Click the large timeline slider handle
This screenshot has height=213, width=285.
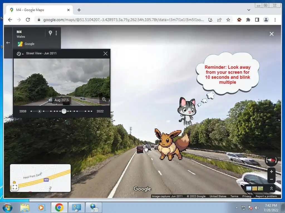pos(64,111)
